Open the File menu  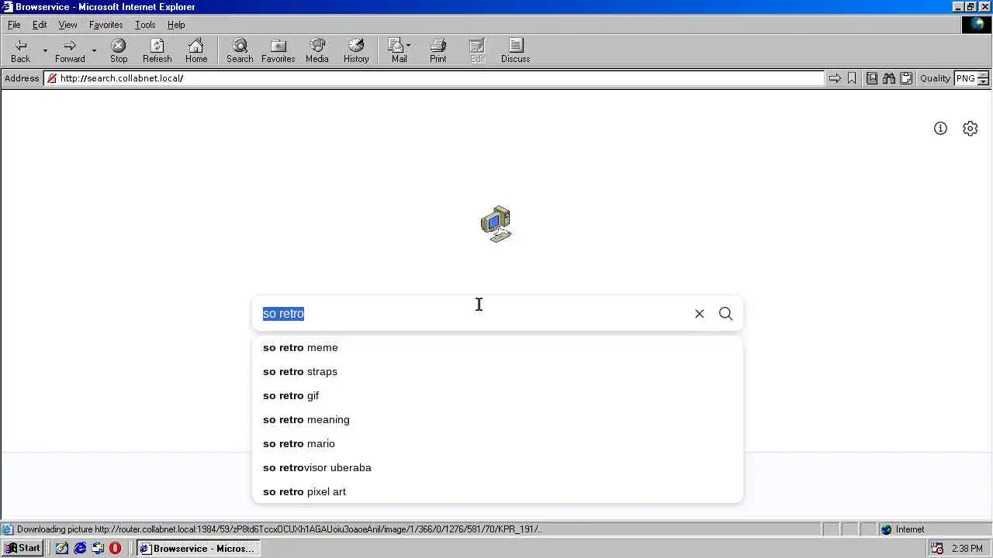coord(14,25)
